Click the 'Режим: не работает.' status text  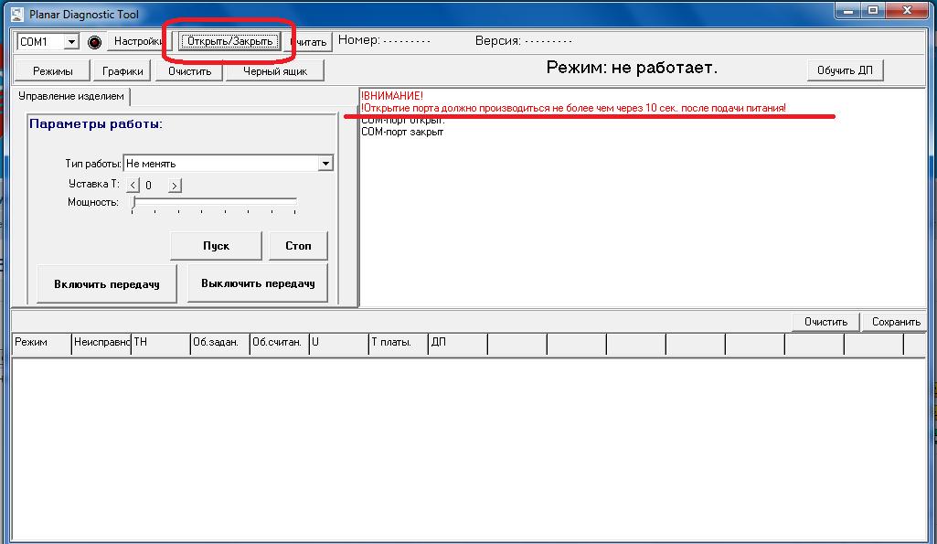pos(632,69)
